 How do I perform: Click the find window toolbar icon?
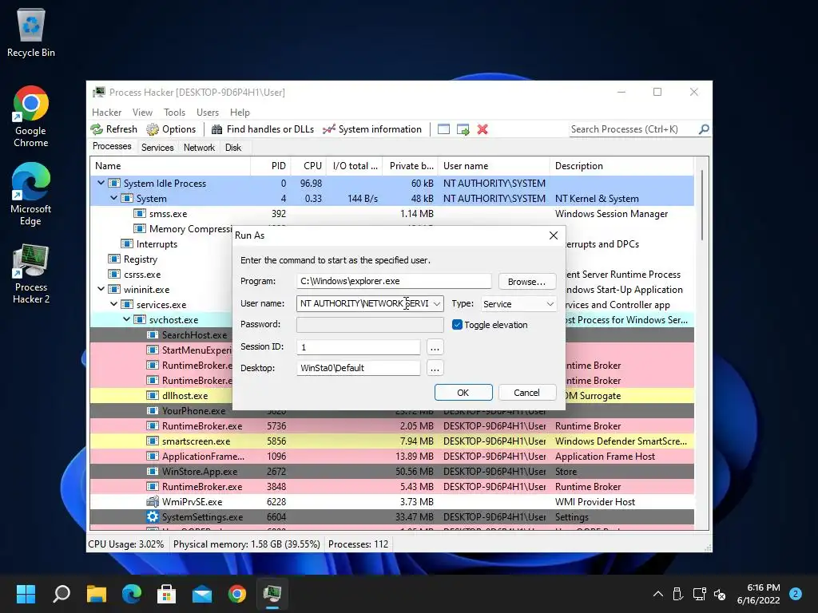click(443, 129)
